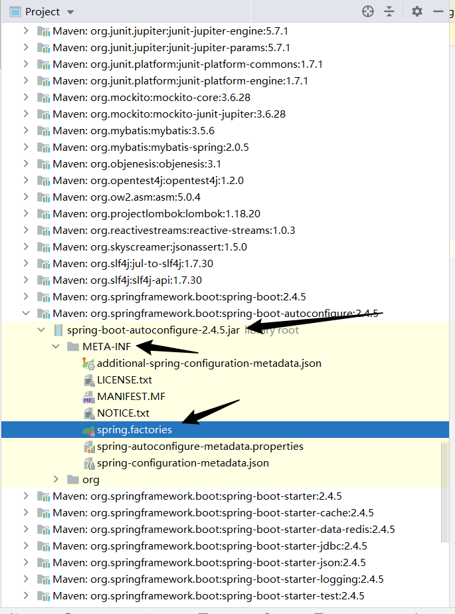Image resolution: width=455 pixels, height=614 pixels.
Task: Select the MANIFEST.MF file
Action: click(131, 396)
